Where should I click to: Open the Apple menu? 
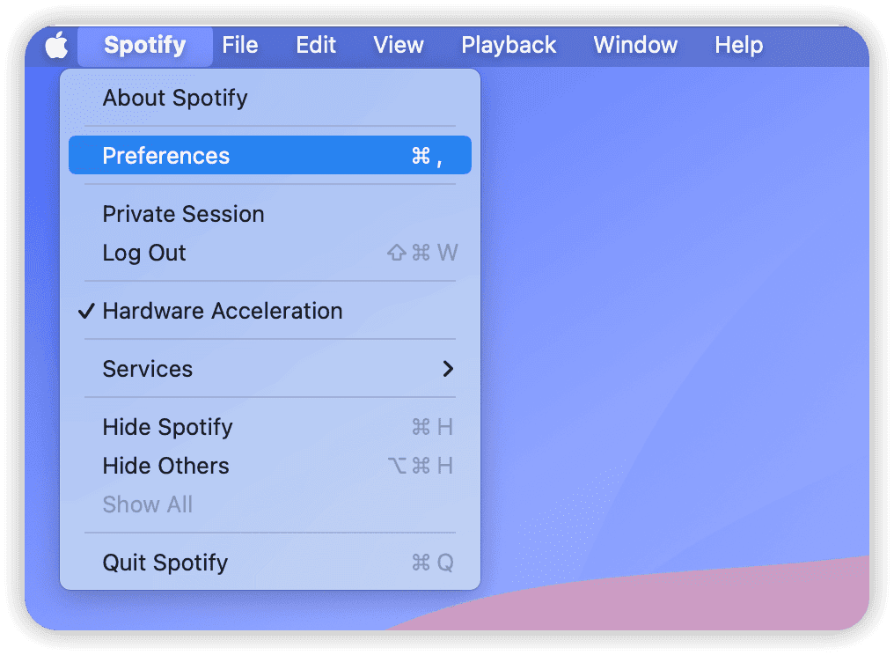pyautogui.click(x=55, y=45)
